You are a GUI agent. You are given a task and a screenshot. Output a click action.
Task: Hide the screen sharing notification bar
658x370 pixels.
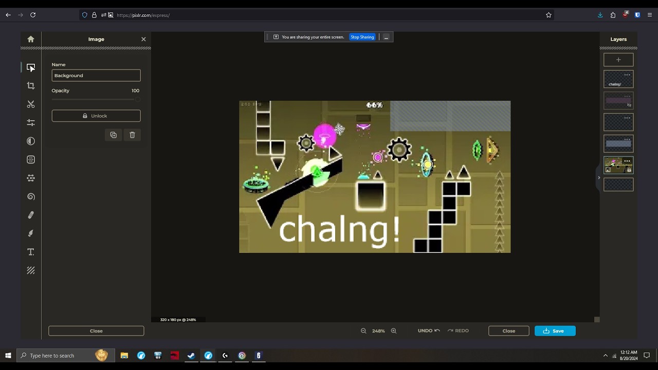click(x=386, y=37)
